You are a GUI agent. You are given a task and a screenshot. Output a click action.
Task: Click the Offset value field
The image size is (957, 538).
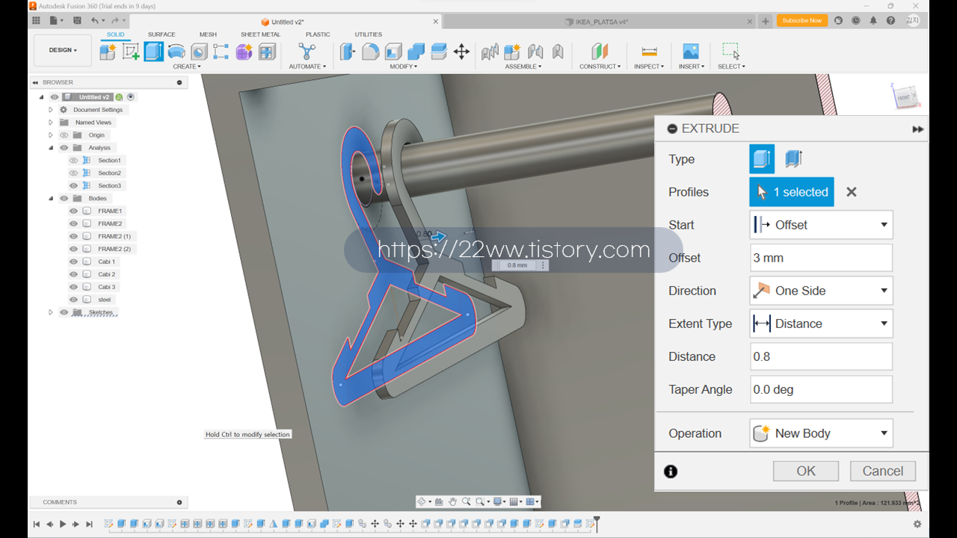[x=821, y=258]
